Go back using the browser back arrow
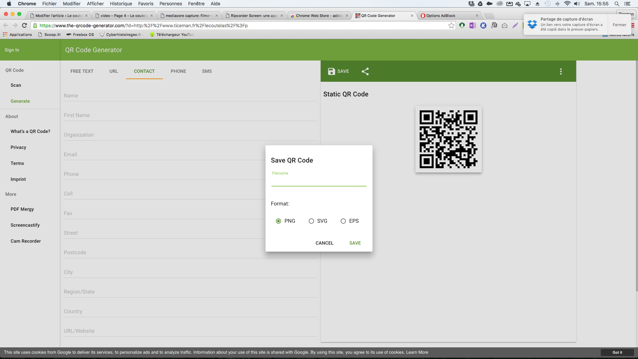 [6, 26]
